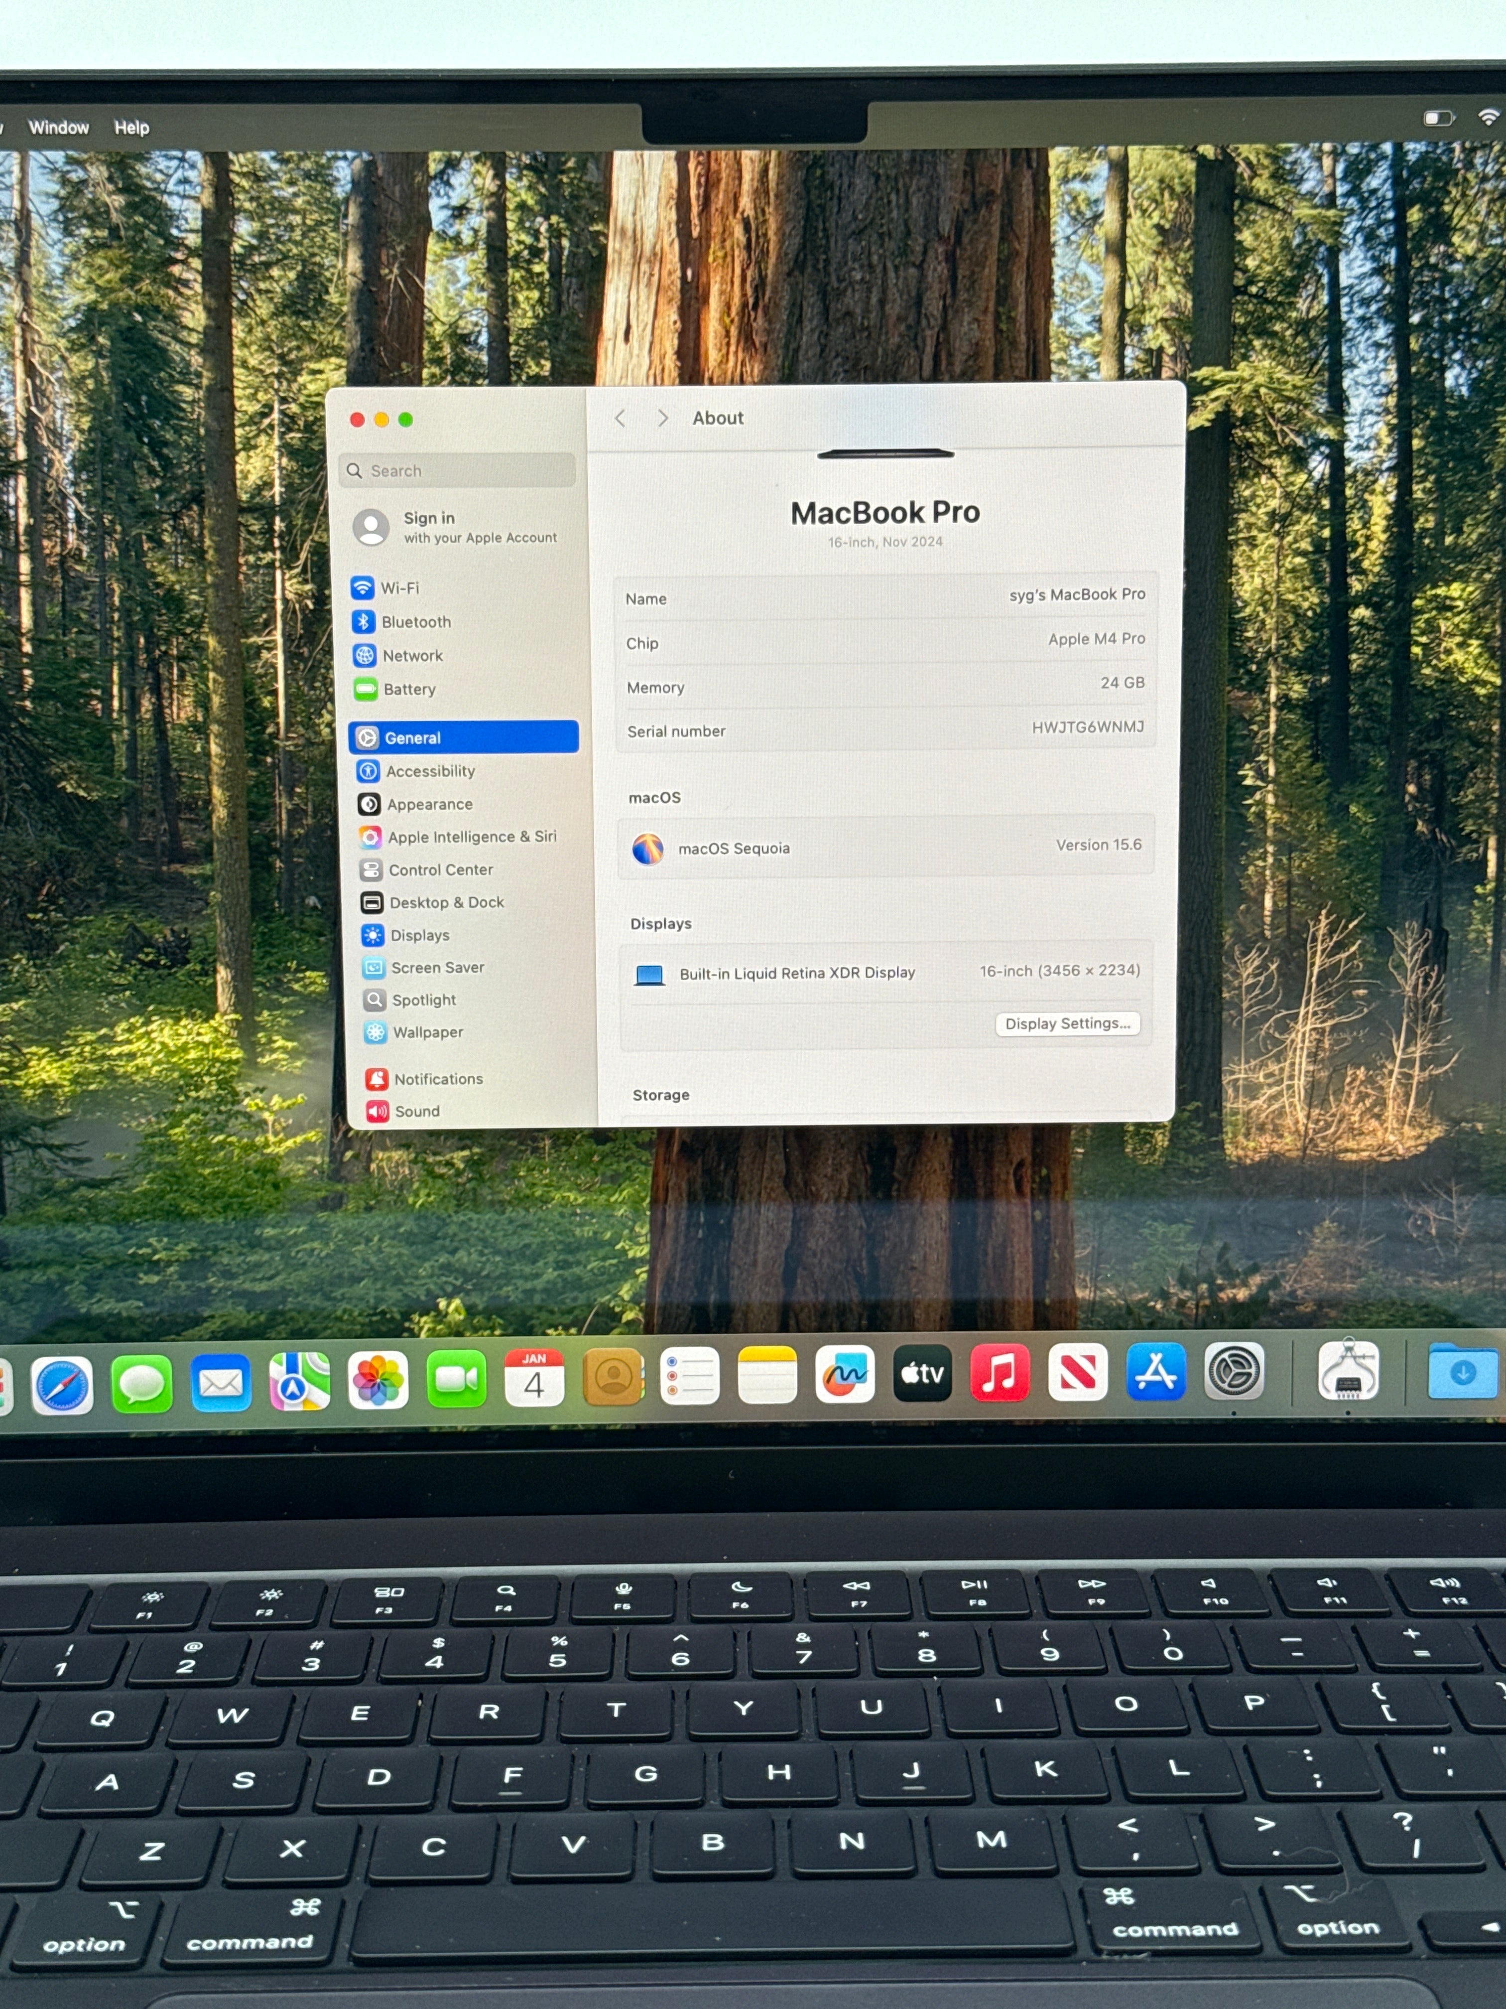Open Calendar from the Dock
This screenshot has width=1506, height=2009.
[x=534, y=1378]
